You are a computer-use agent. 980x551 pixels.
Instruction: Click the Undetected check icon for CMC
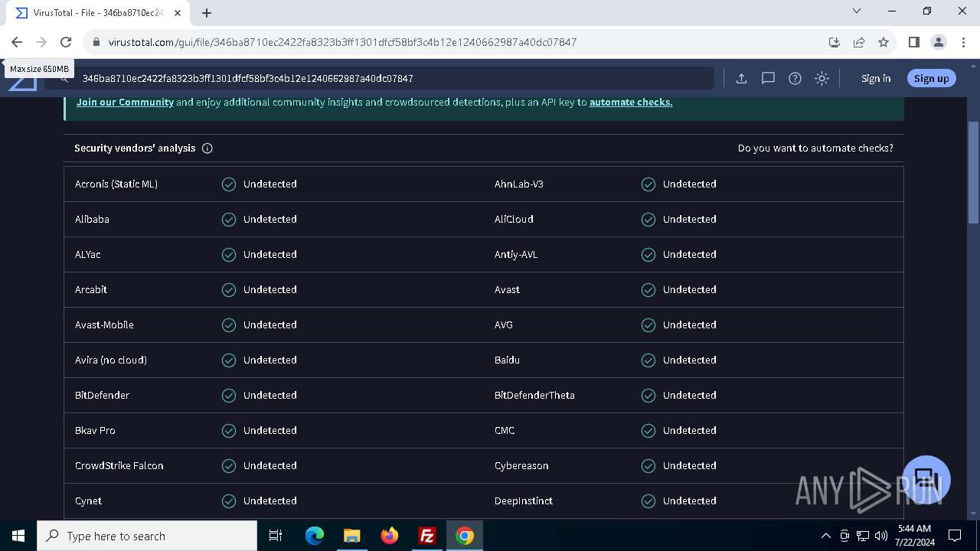648,431
